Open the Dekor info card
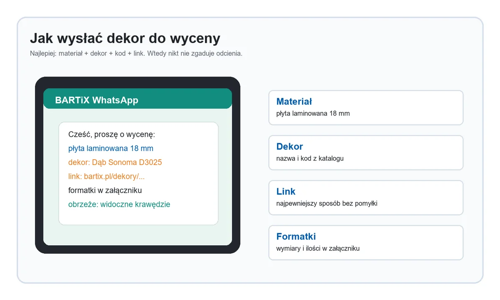 pos(366,152)
